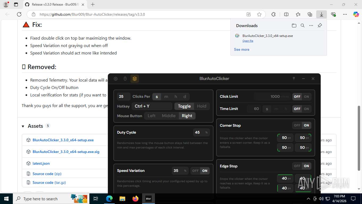
Task: Edit Duty Cycle percentage field 45
Action: [201, 132]
